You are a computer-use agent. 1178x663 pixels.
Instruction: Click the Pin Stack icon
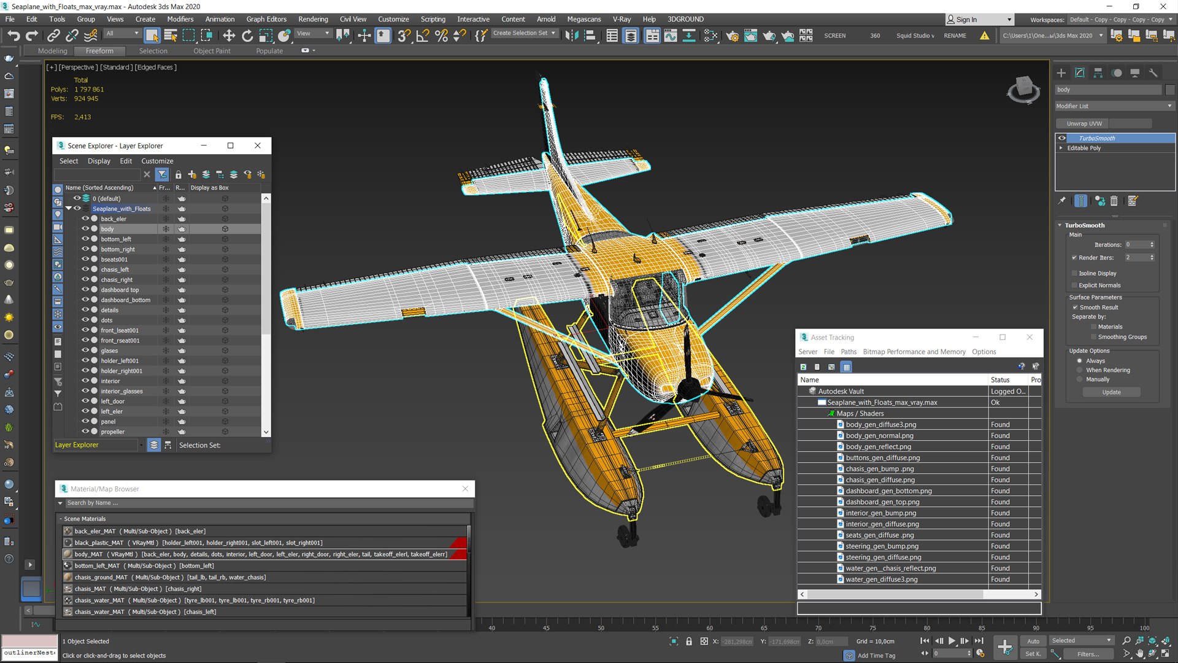click(1062, 201)
